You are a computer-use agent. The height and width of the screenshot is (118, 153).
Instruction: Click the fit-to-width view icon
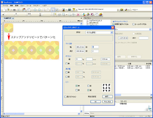[44, 10]
